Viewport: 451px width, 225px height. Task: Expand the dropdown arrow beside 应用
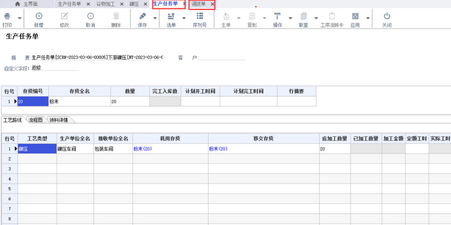pyautogui.click(x=368, y=18)
